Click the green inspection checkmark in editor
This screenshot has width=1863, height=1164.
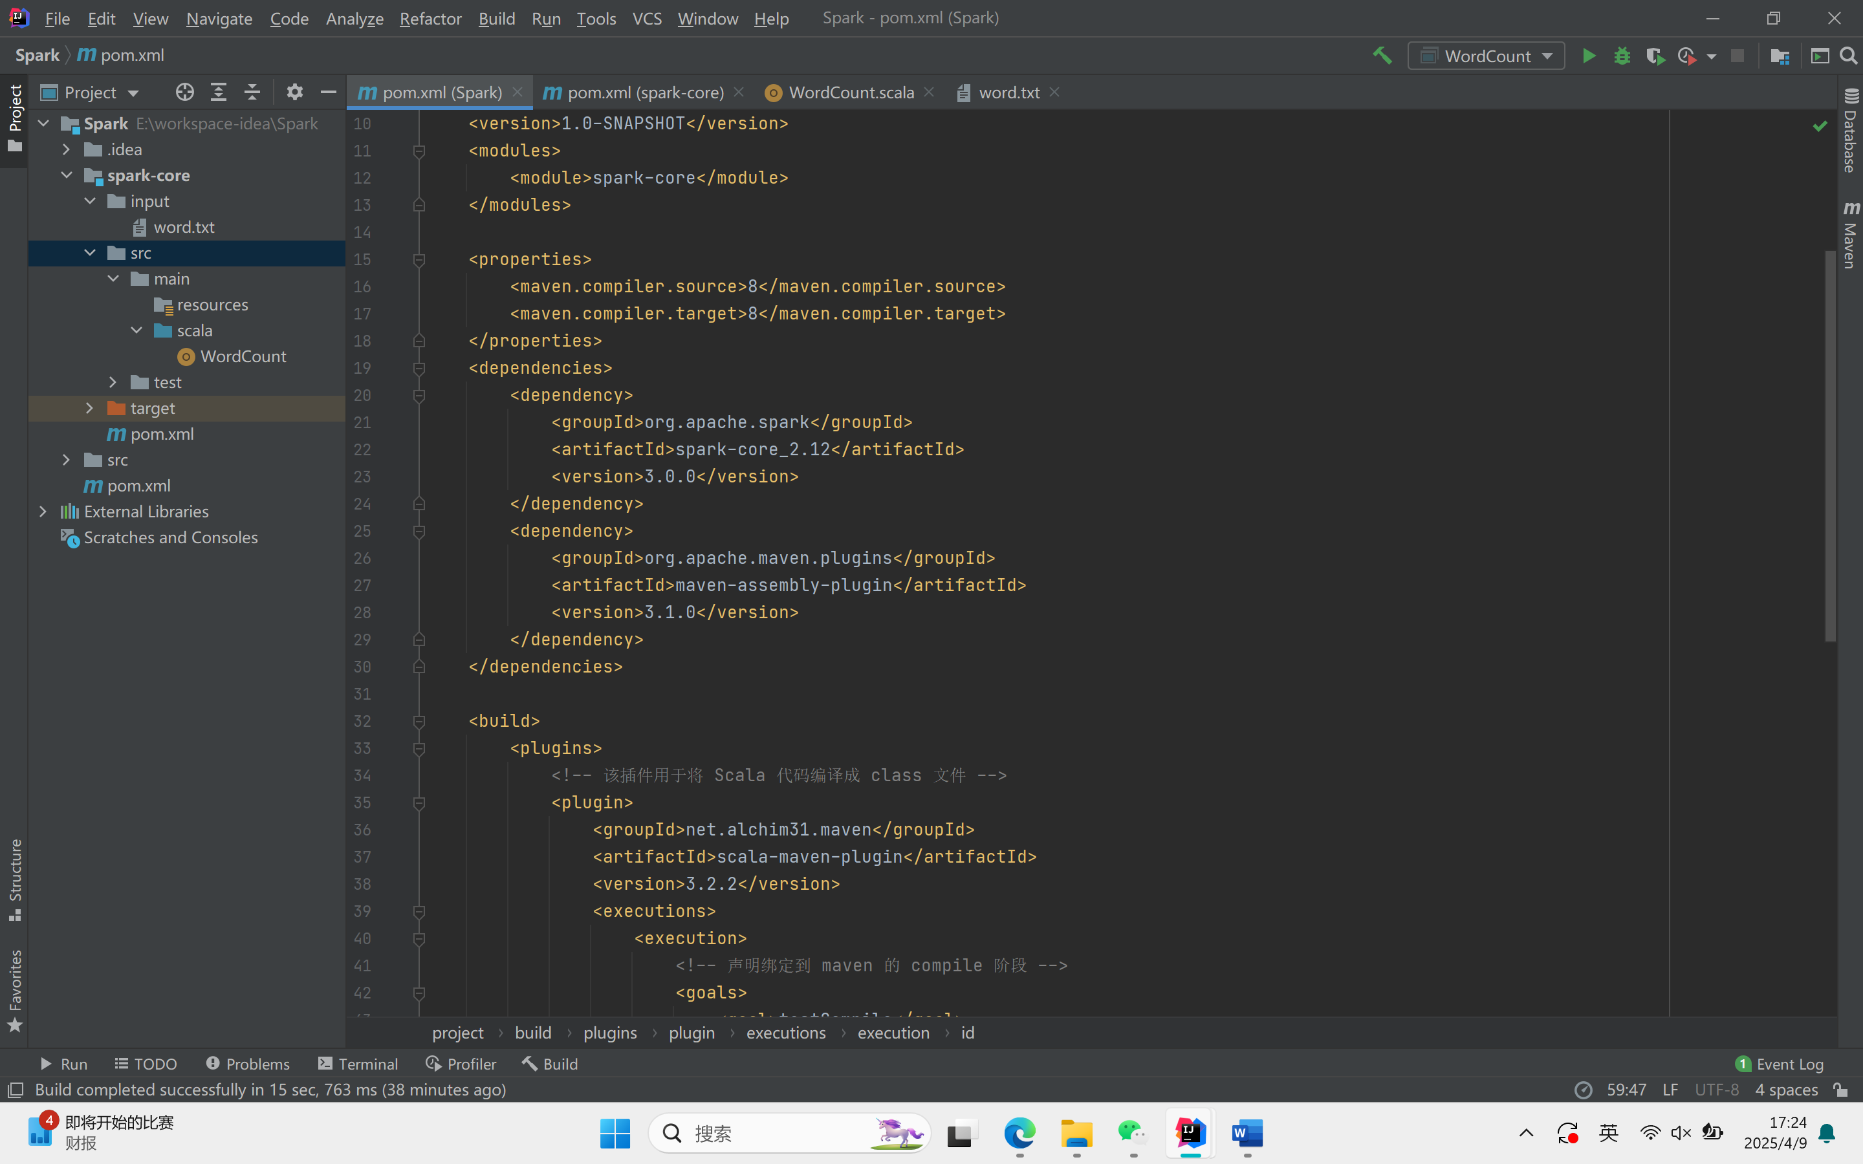coord(1820,125)
